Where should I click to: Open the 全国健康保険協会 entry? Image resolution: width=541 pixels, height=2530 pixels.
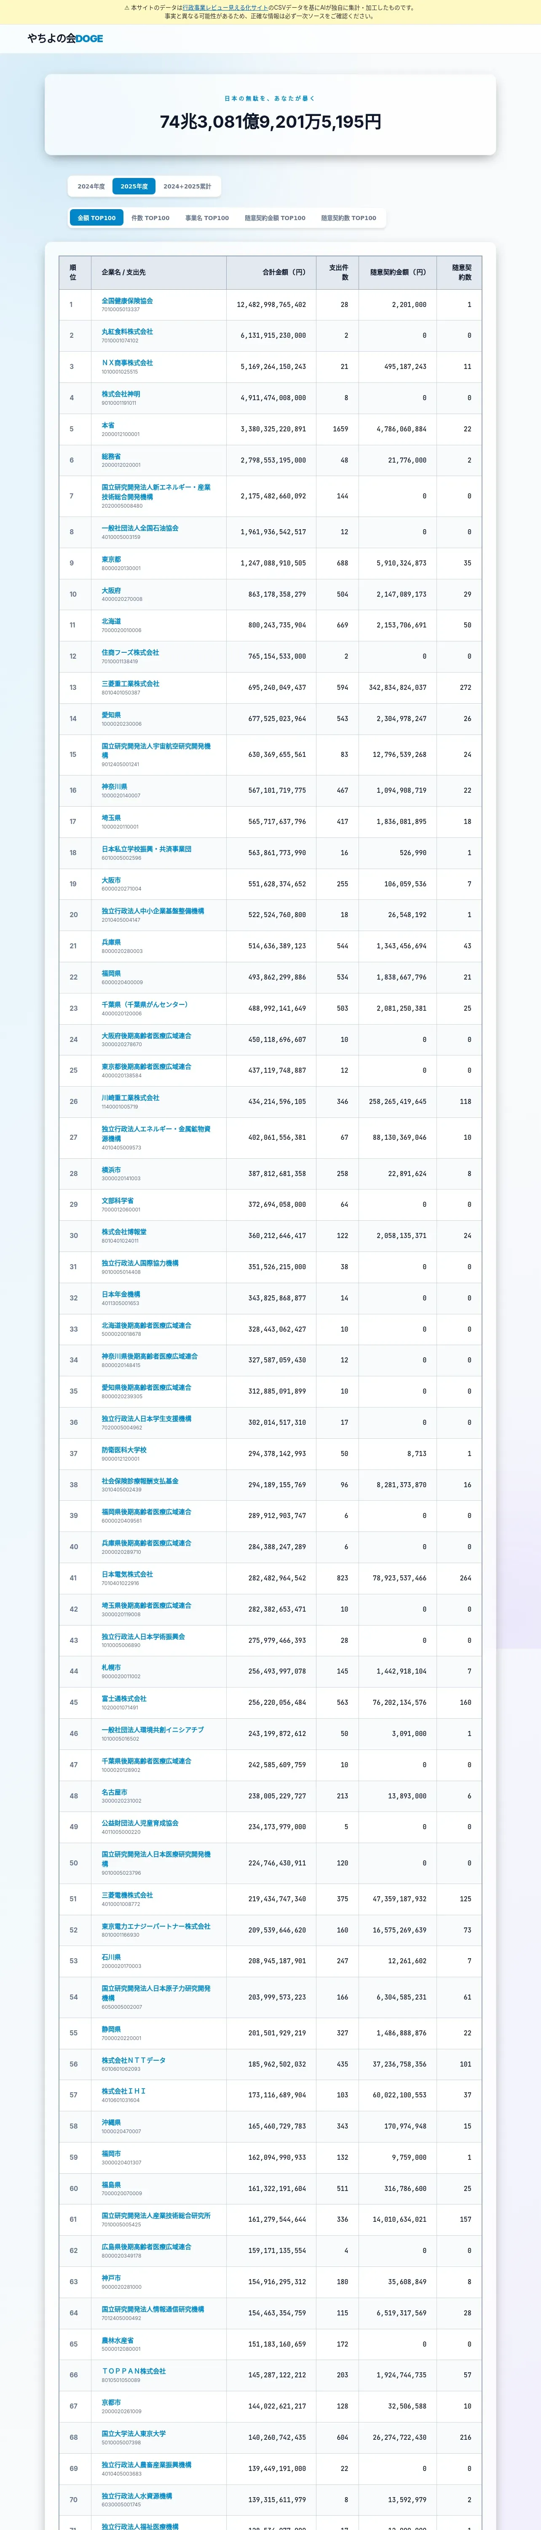pyautogui.click(x=128, y=301)
